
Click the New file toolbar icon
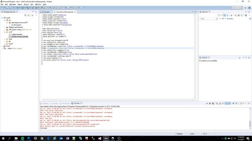tap(2, 8)
